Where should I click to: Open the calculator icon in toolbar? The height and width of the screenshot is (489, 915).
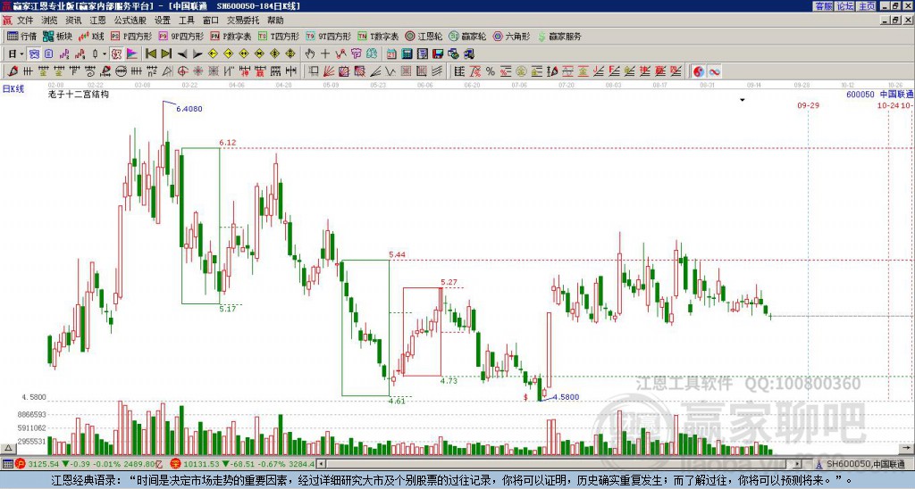[407, 54]
